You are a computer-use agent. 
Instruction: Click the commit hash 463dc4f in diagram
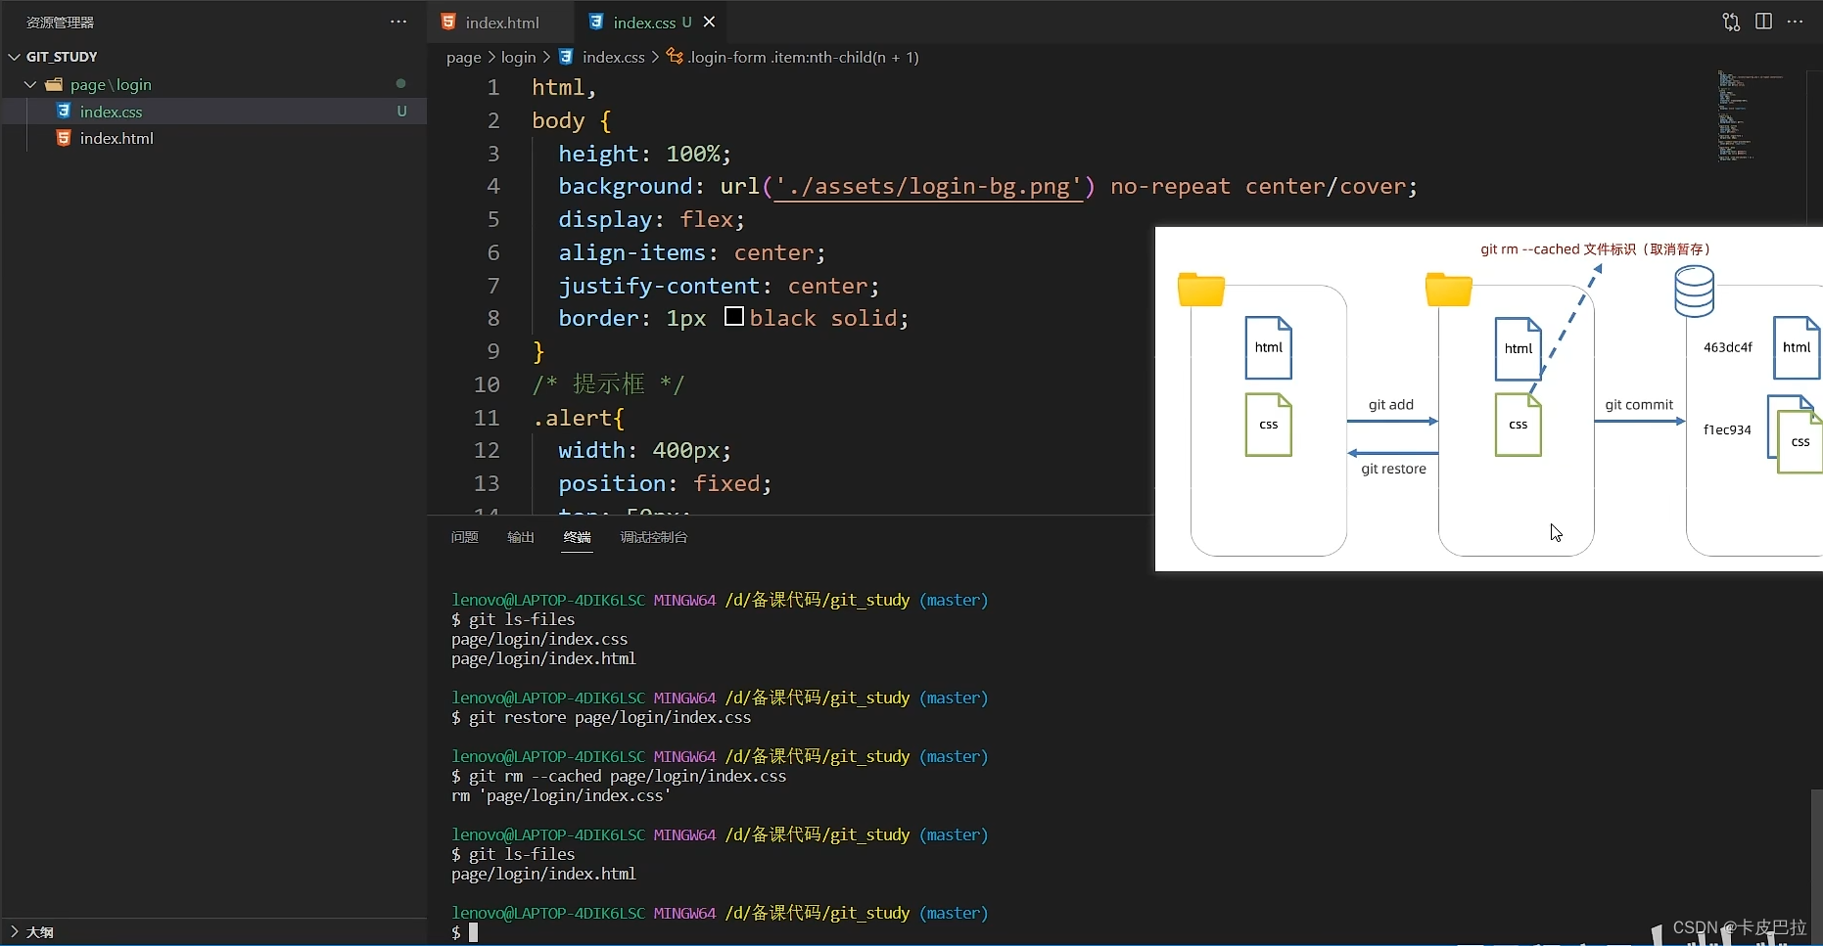1728,347
